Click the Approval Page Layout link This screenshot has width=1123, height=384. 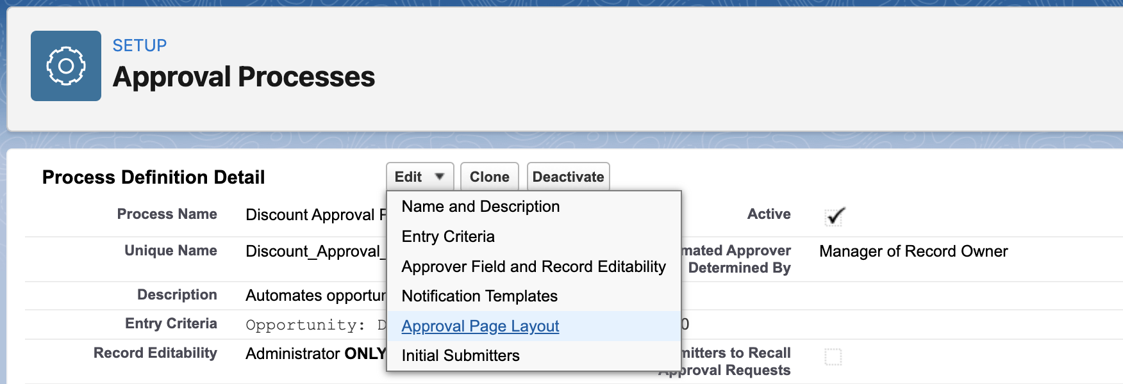click(479, 326)
